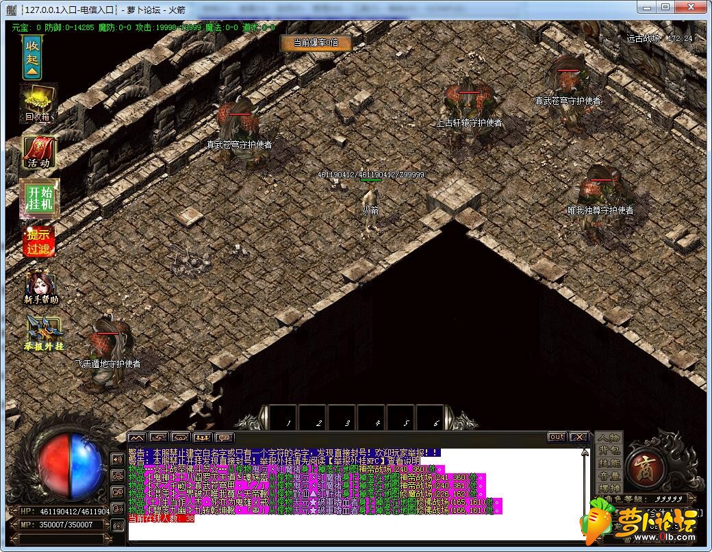
Task: Click the 攻击:19998-19999 stat text
Action: (168, 27)
